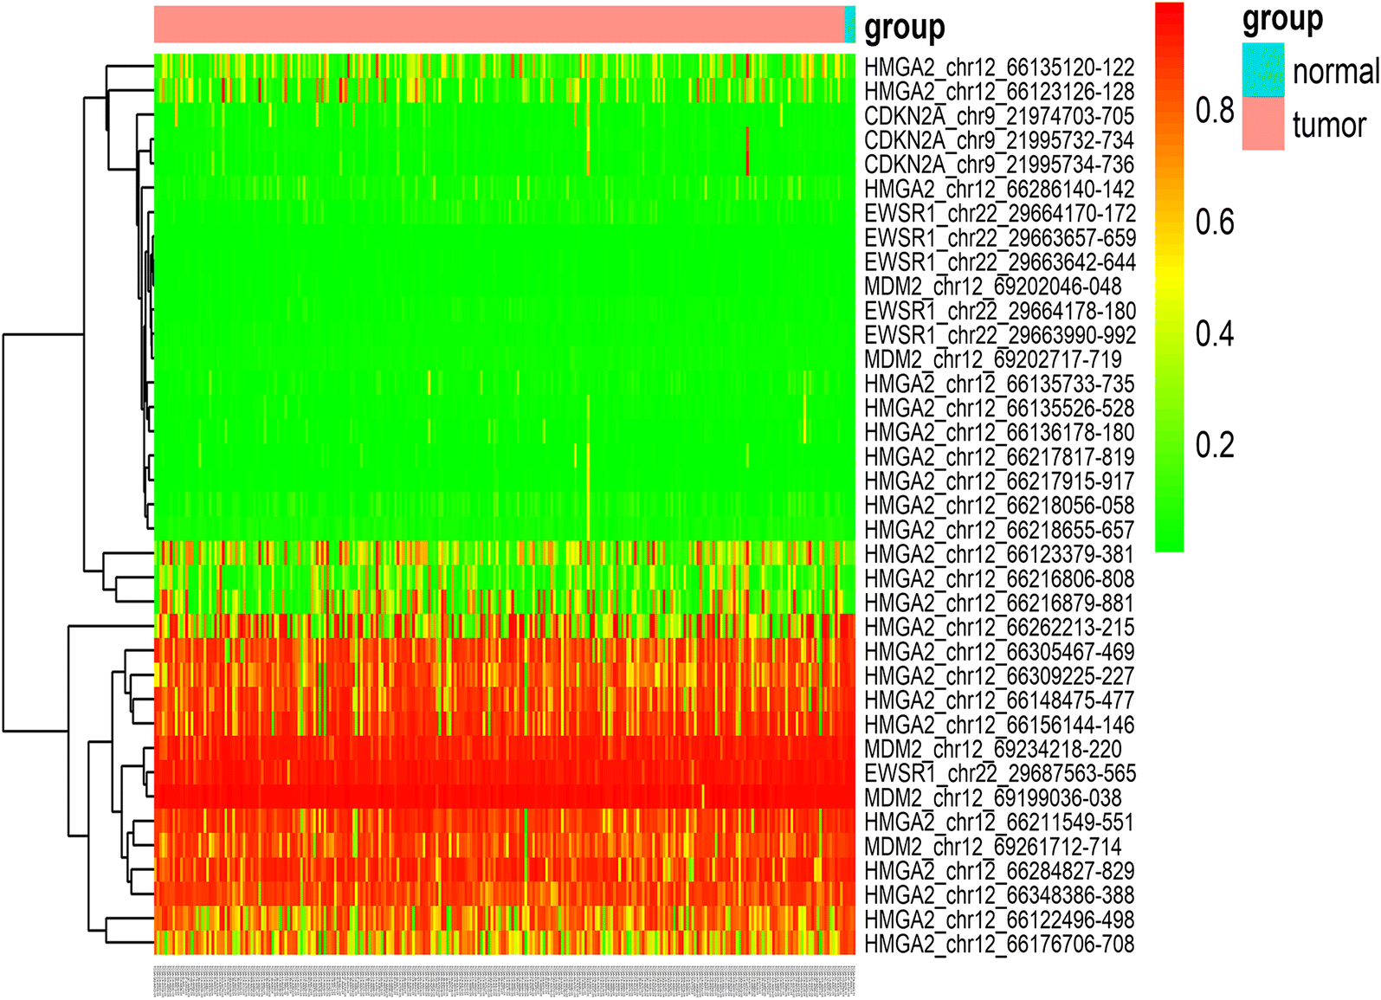Select row label HMGA2_chr12_66286140-142
The height and width of the screenshot is (1000, 1381).
pos(999,189)
